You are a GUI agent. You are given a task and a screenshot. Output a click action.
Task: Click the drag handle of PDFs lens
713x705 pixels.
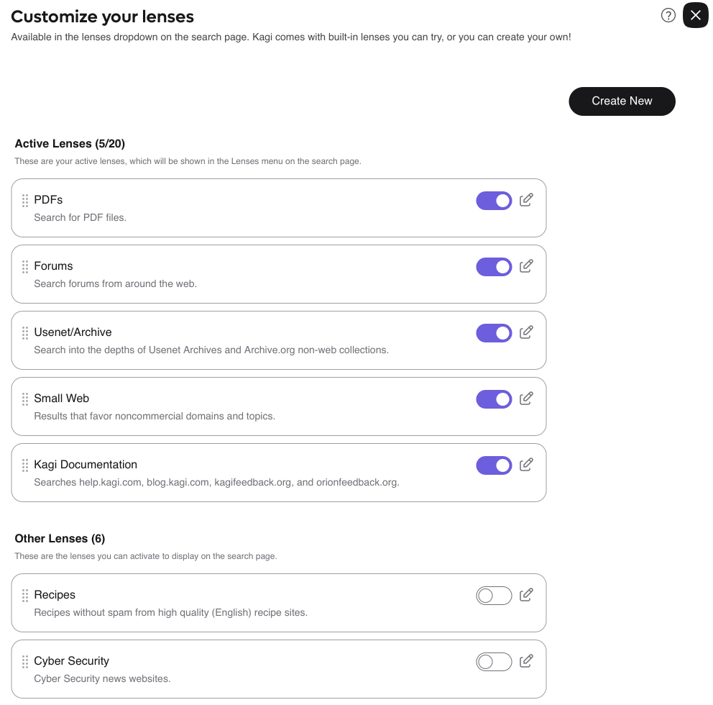pyautogui.click(x=25, y=201)
